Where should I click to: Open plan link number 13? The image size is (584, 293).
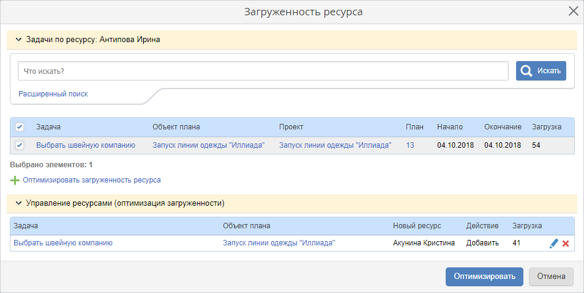410,145
